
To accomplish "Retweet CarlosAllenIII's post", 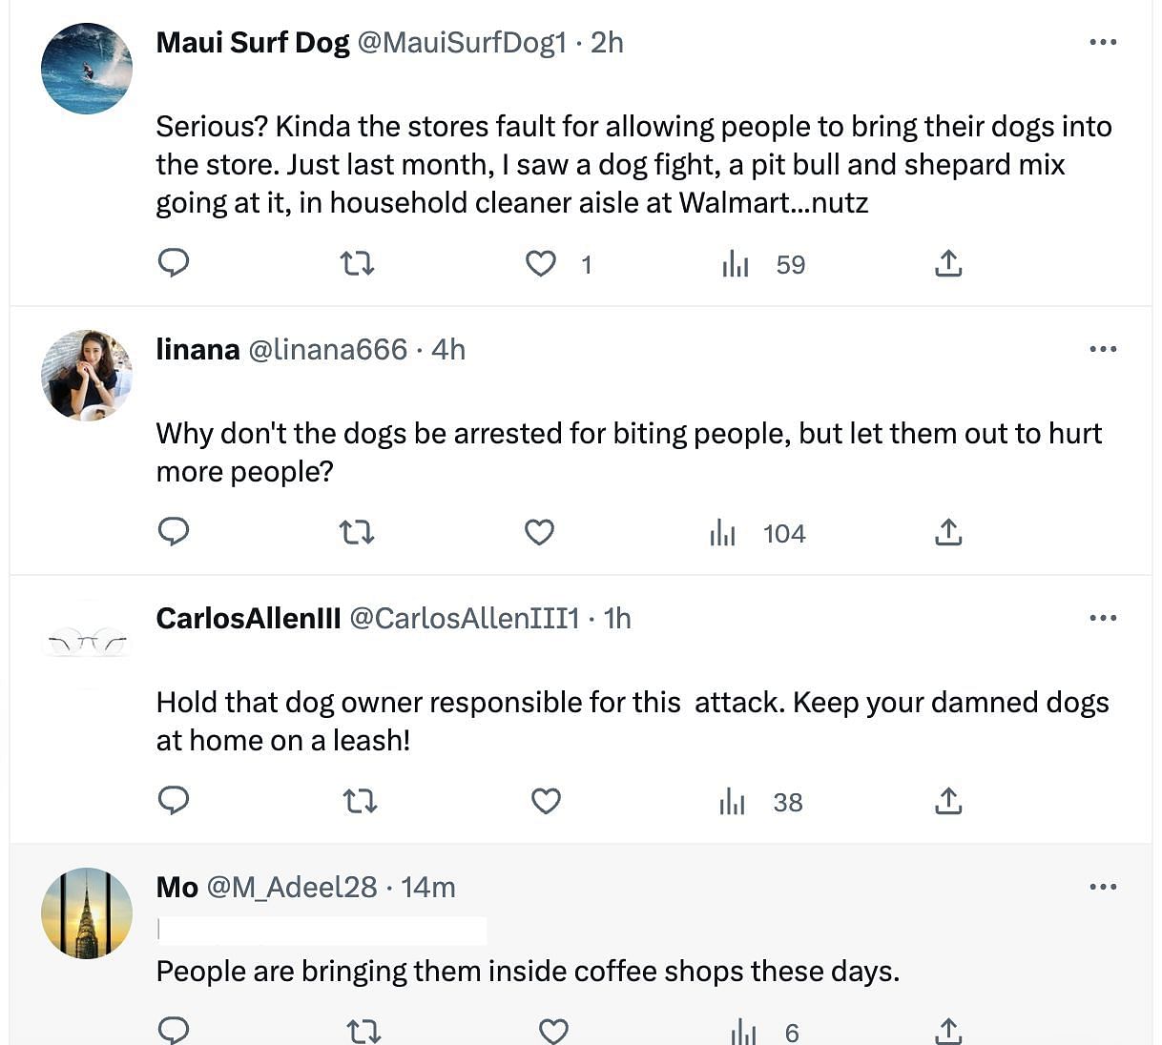I will pos(360,801).
